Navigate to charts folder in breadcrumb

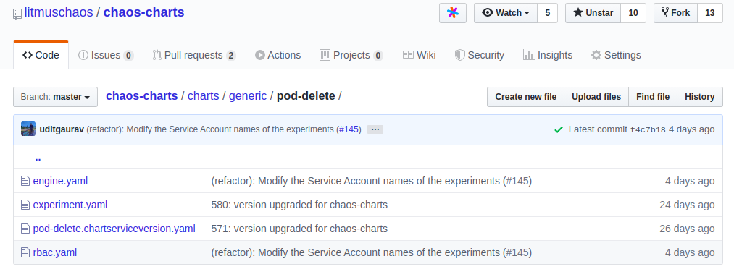[203, 96]
